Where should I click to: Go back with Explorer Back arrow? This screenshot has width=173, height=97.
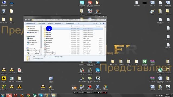26,20
